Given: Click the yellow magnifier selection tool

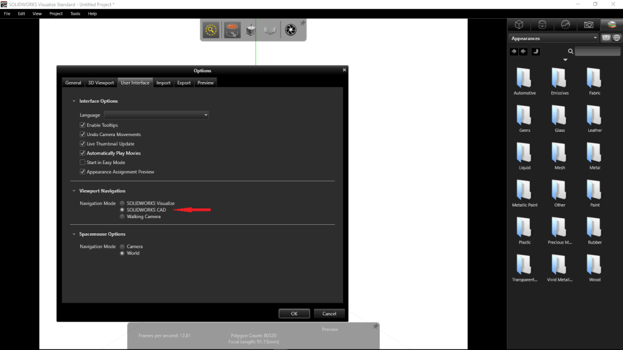Looking at the screenshot, I should tap(211, 30).
